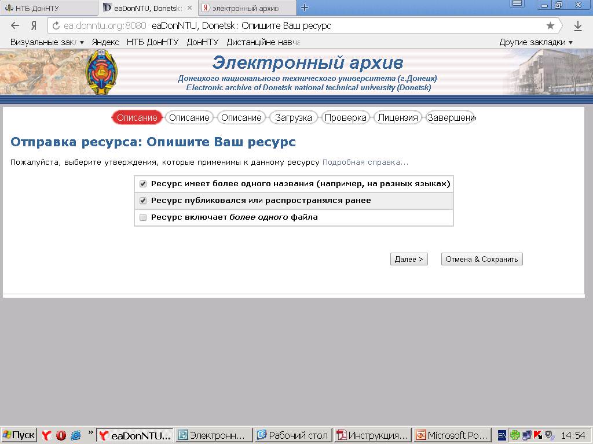Open the 'НТБ ДонНТУ' bookmark in bookmarks bar
Viewport: 593px width, 444px height.
(x=152, y=42)
